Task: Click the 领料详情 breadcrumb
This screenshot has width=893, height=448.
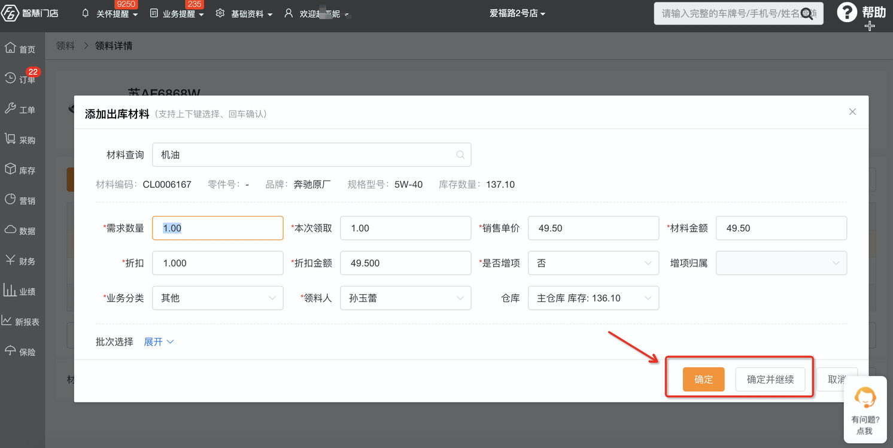Action: [114, 45]
